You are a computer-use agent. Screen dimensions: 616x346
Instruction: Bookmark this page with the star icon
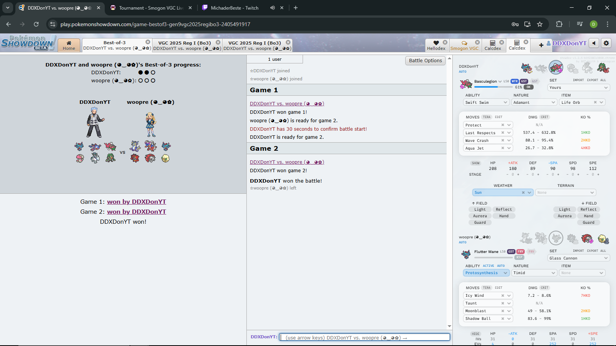540,24
